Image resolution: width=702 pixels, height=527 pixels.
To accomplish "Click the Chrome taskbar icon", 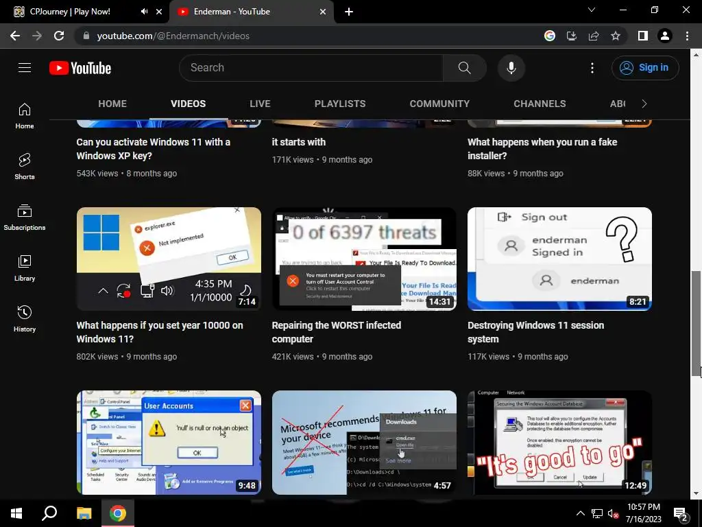I will coord(118,513).
